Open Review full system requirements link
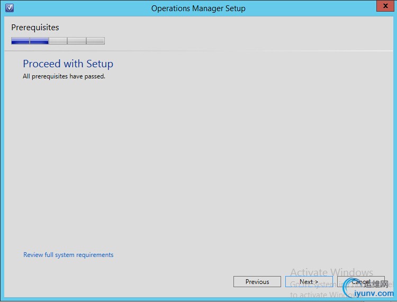The height and width of the screenshot is (302, 397). pos(68,255)
